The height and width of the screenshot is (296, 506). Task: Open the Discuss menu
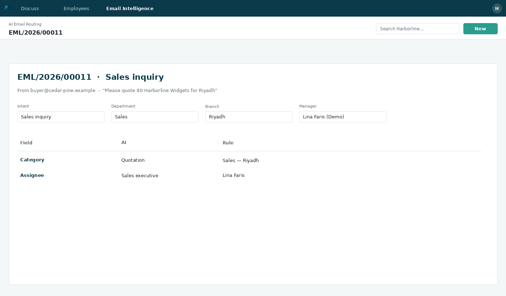(x=30, y=8)
